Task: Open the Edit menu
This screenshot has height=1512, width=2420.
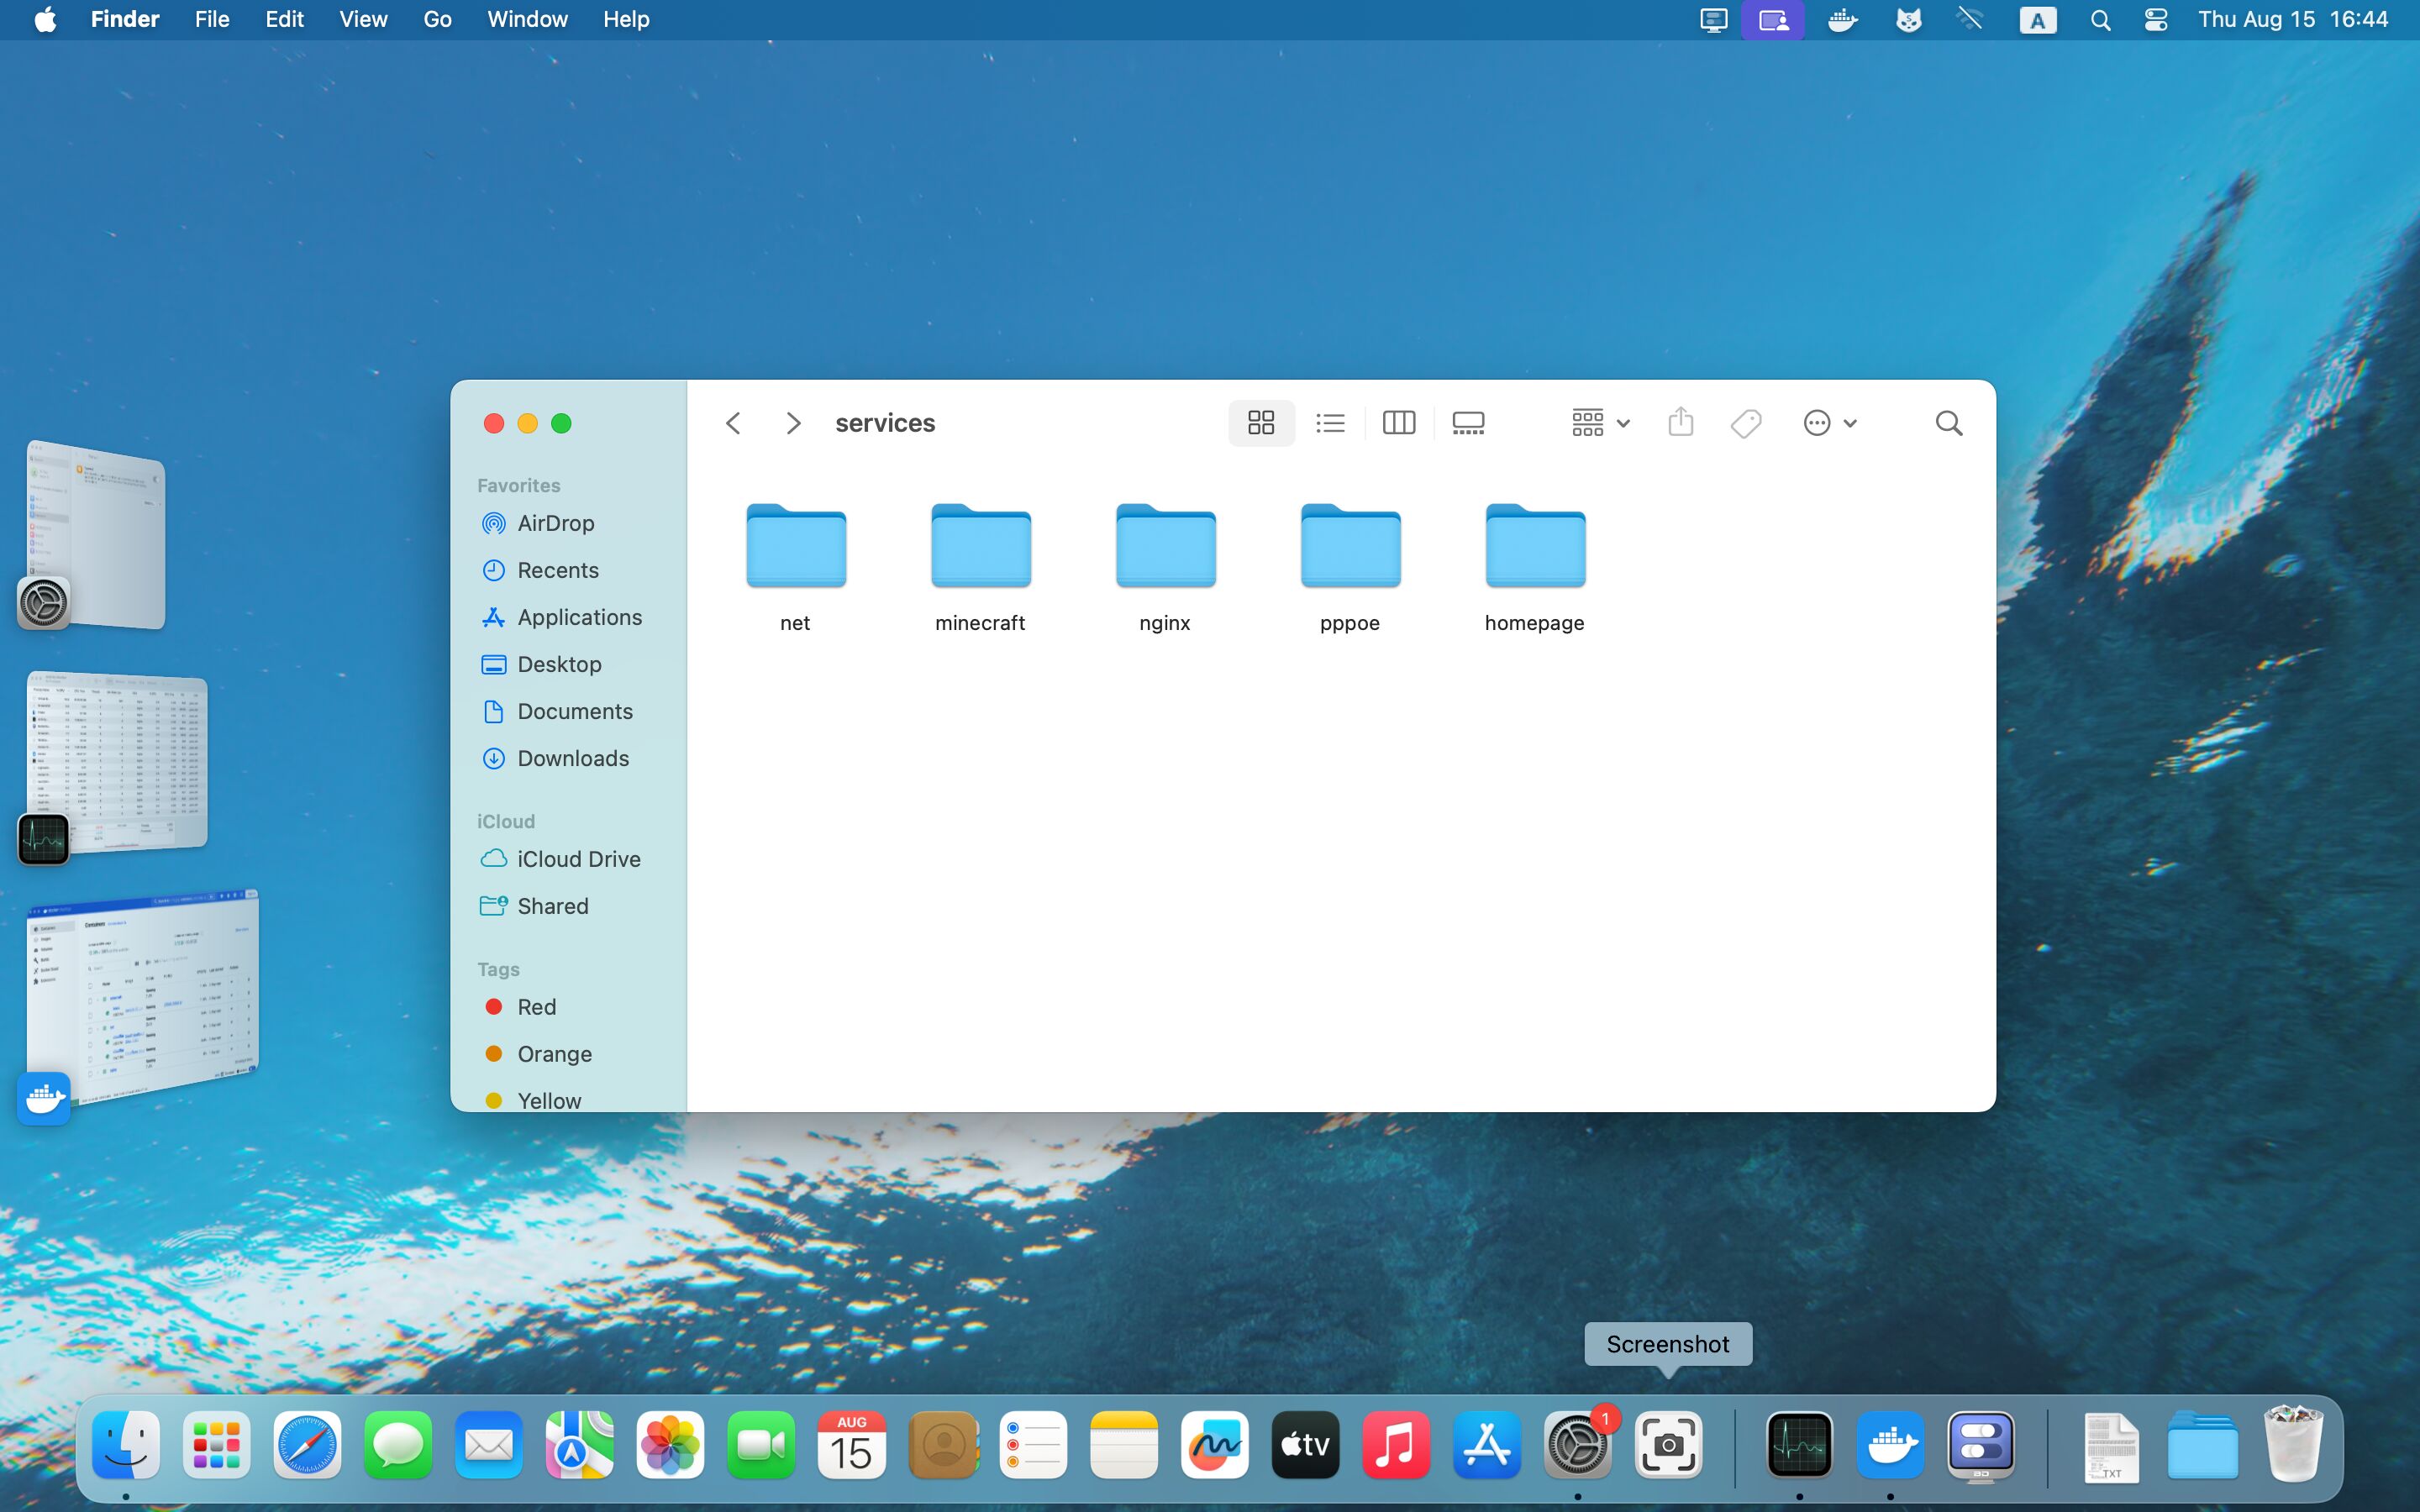Action: [284, 19]
